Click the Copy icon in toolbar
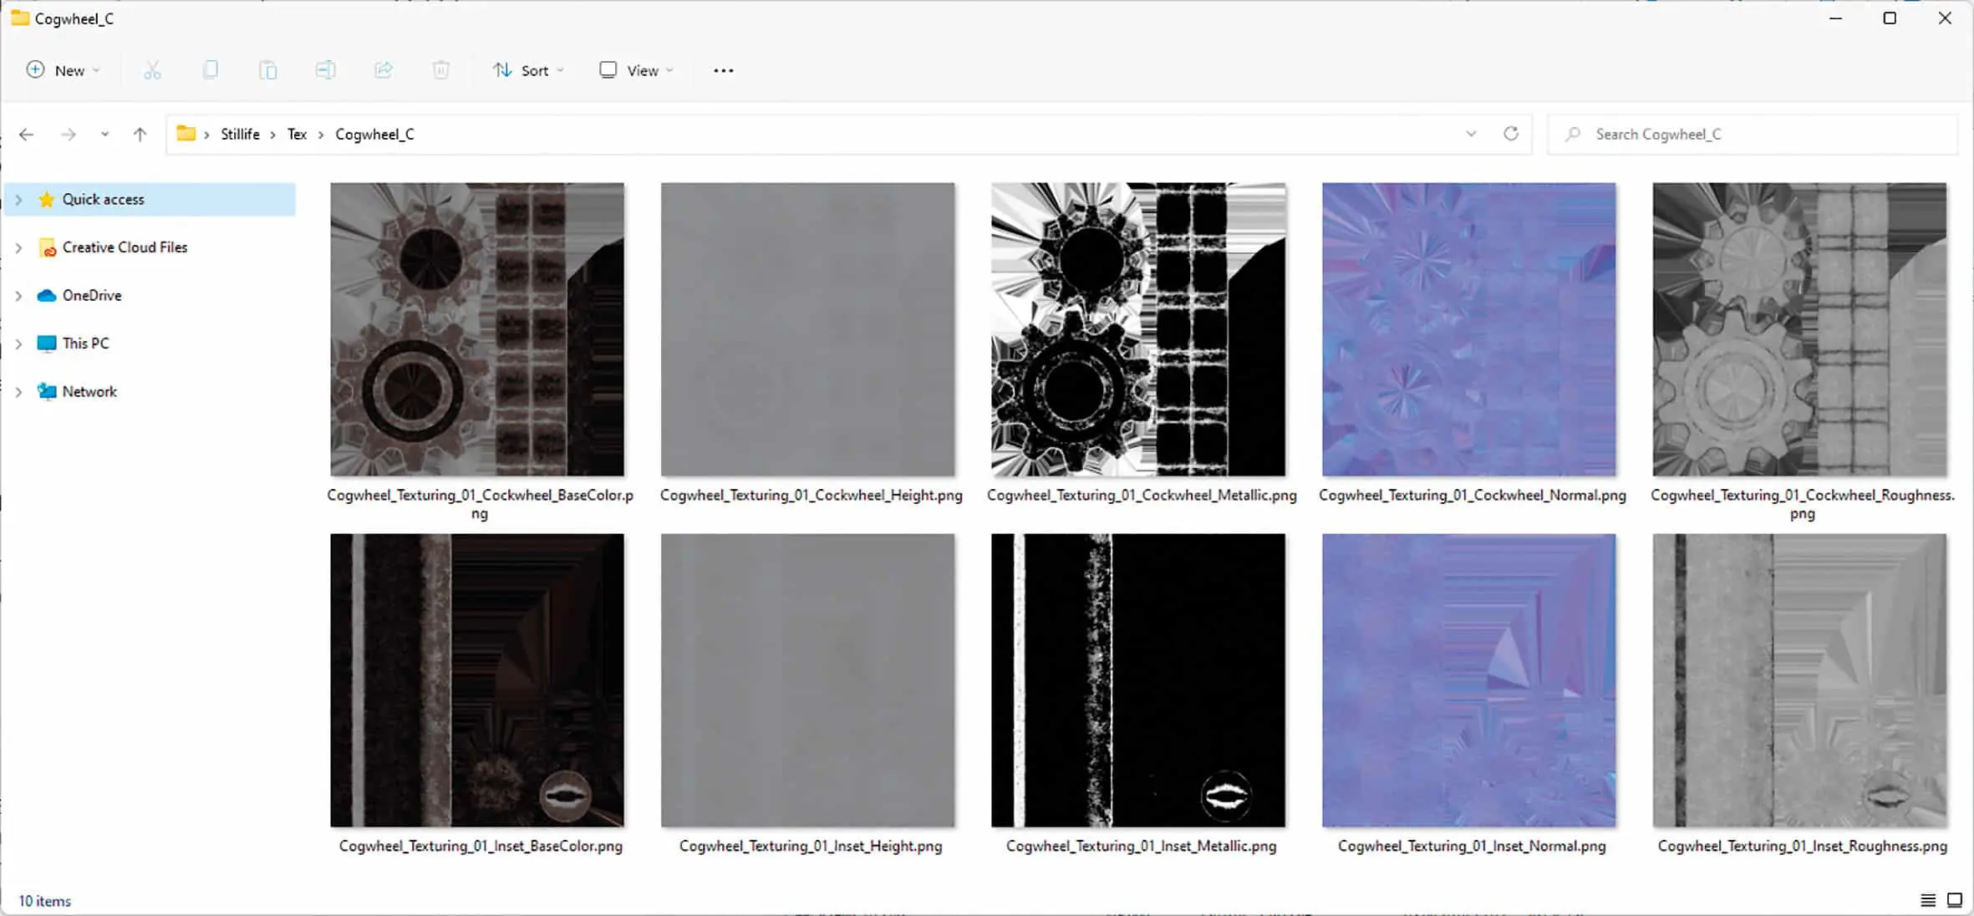1974x916 pixels. pyautogui.click(x=211, y=70)
